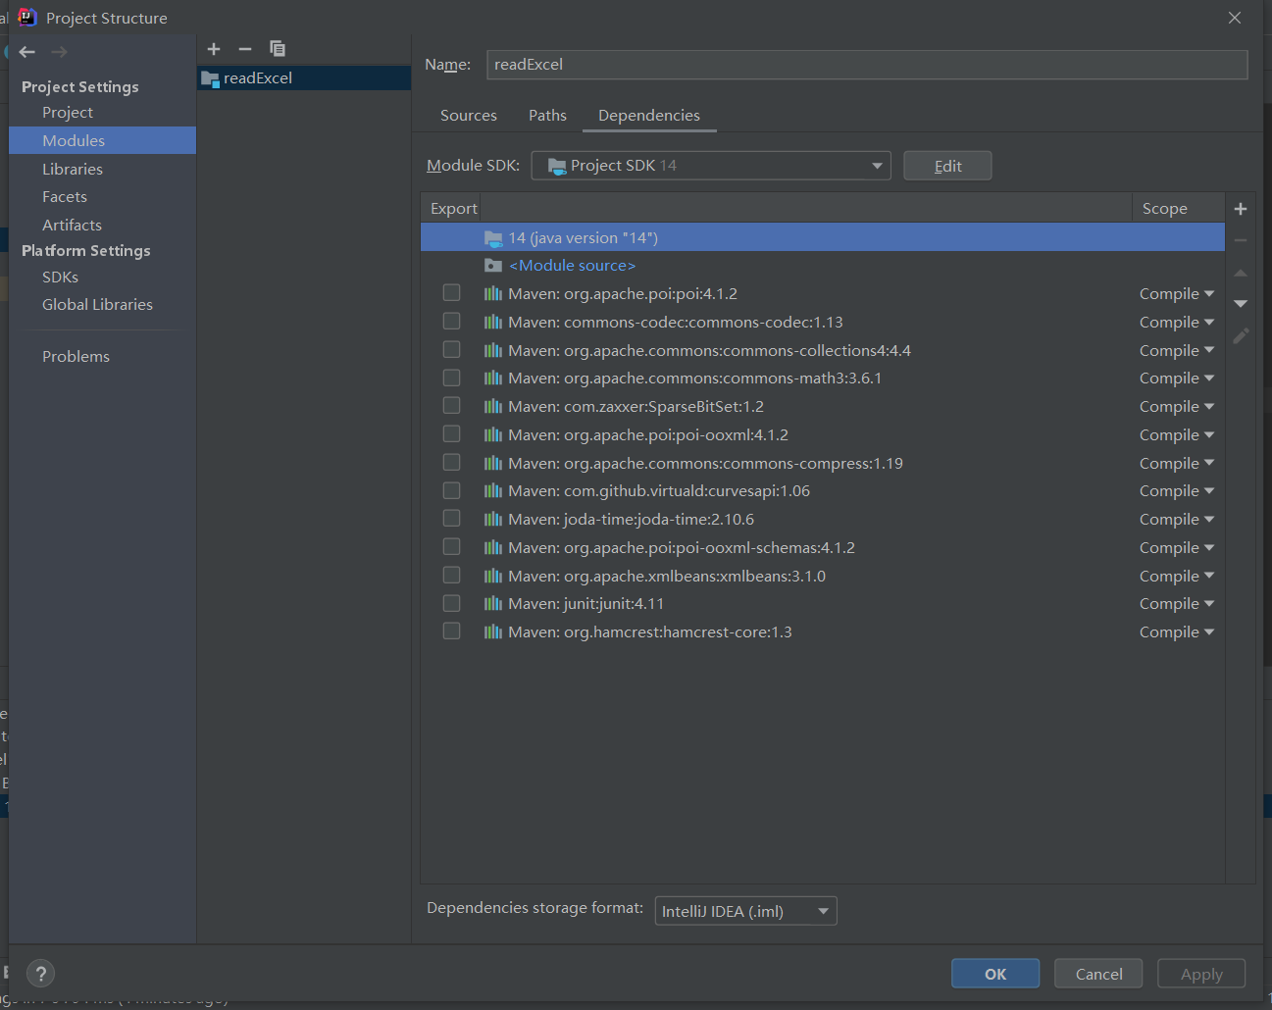This screenshot has width=1272, height=1010.
Task: Click the OK button
Action: (x=995, y=974)
